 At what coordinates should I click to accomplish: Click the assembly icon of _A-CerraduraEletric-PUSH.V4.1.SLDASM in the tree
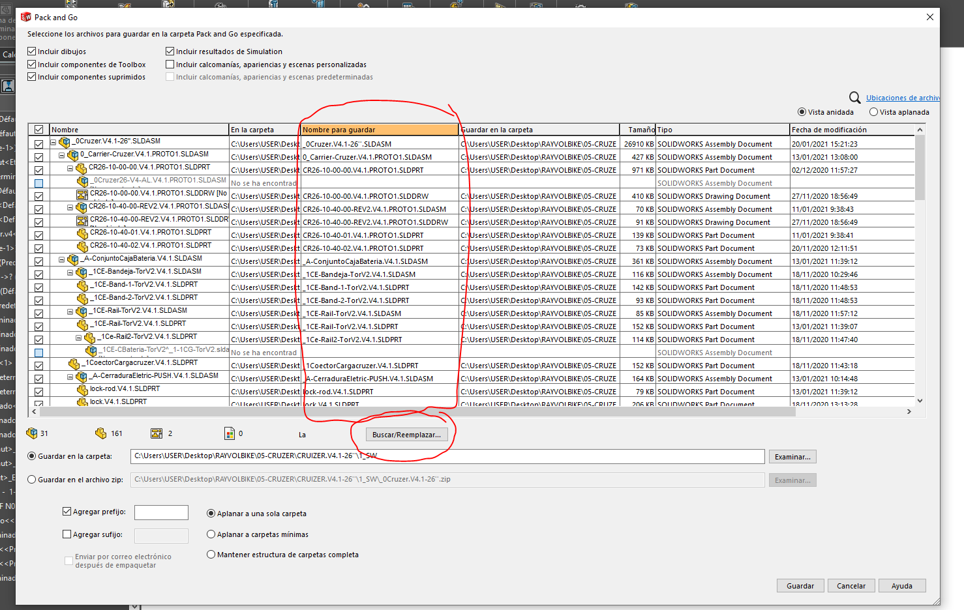[x=82, y=376]
